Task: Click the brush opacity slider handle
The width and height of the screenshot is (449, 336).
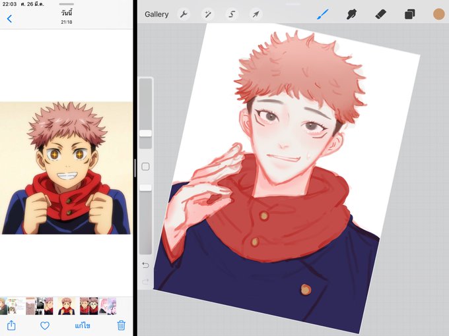Action: pos(145,187)
